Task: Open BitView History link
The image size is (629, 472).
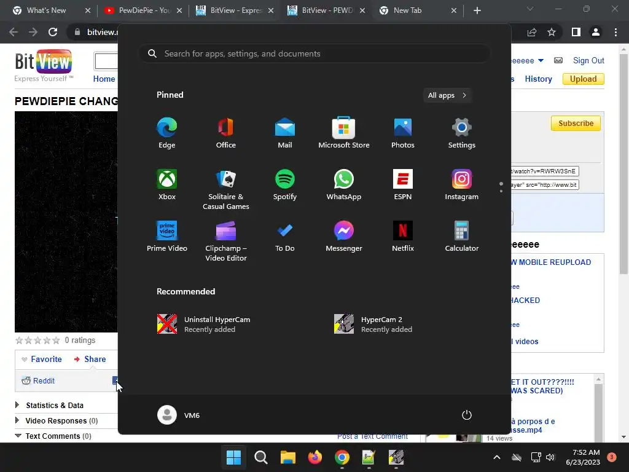Action: pyautogui.click(x=538, y=79)
